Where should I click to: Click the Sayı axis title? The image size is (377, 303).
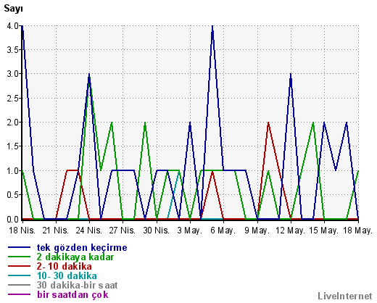(14, 9)
